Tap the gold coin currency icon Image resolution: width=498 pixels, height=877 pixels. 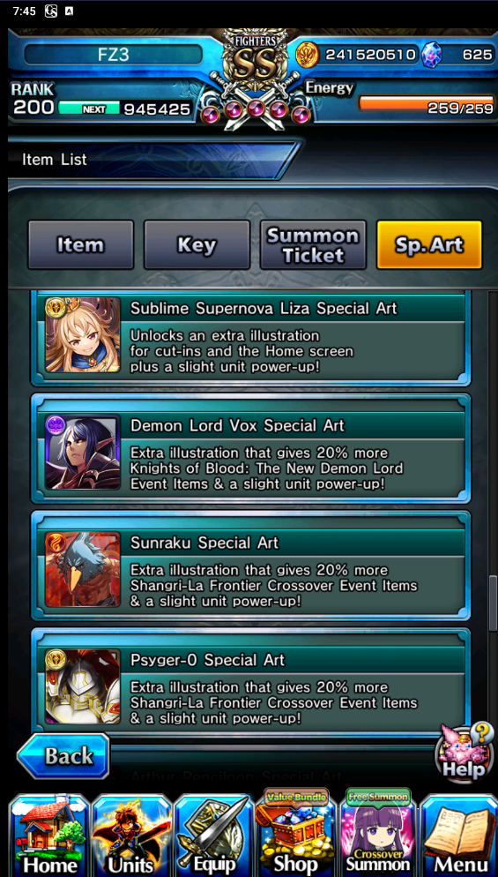point(308,55)
